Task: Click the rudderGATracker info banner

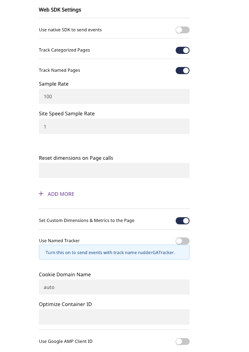Action: tap(114, 252)
